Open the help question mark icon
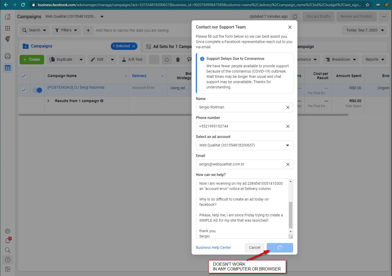The width and height of the screenshot is (392, 276). click(x=8, y=260)
